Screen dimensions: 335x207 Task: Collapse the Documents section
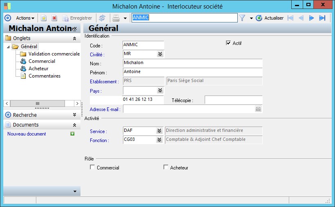point(74,125)
